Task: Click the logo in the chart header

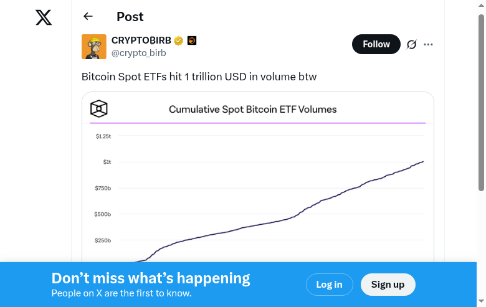Action: pyautogui.click(x=99, y=110)
